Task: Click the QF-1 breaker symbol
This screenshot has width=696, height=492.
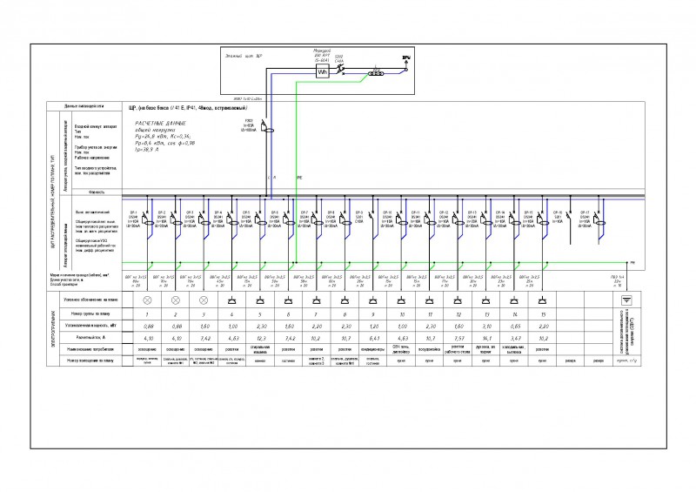Action: coord(148,219)
